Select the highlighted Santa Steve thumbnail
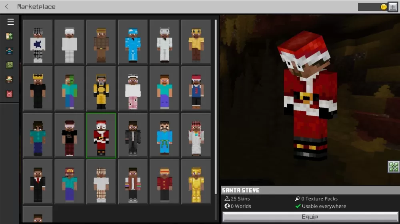This screenshot has width=400, height=224. (x=101, y=136)
